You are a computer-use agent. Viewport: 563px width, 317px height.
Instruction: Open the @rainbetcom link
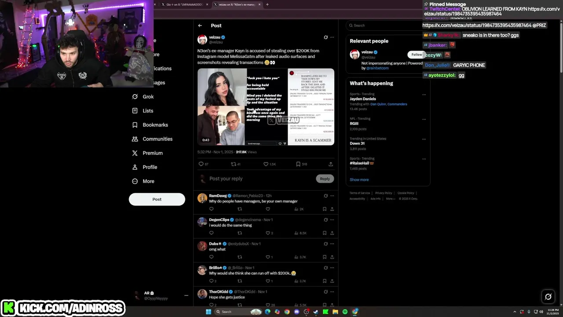[377, 68]
